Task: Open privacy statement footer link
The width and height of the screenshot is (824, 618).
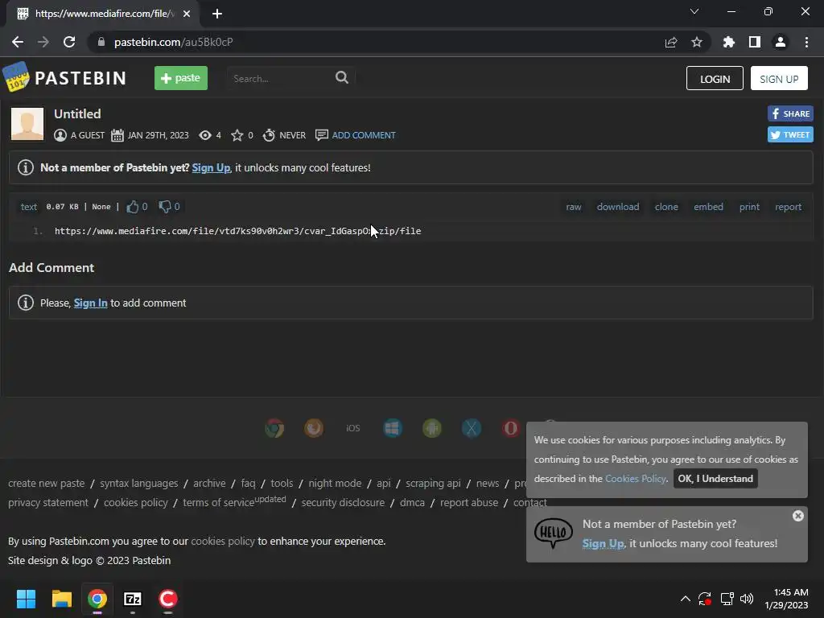Action: click(48, 502)
